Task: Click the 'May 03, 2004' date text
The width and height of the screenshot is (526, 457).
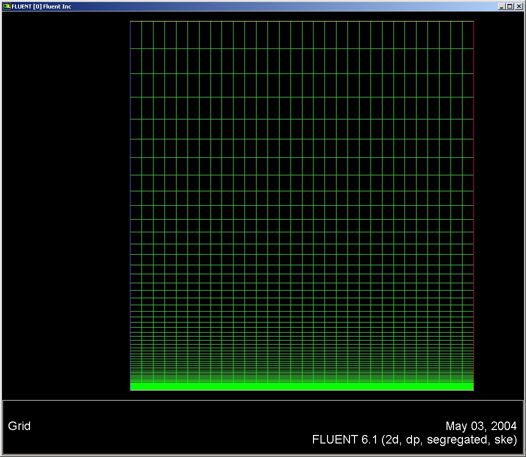Action: [481, 426]
